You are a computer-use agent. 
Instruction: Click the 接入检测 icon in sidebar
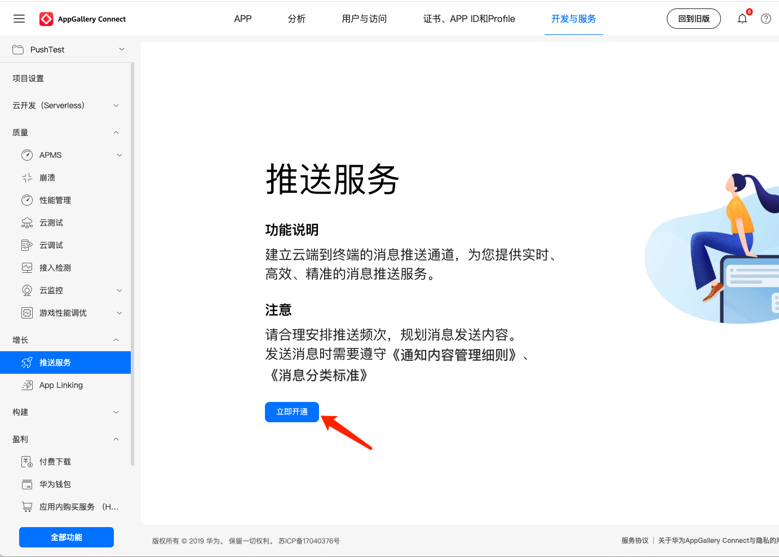pos(27,268)
